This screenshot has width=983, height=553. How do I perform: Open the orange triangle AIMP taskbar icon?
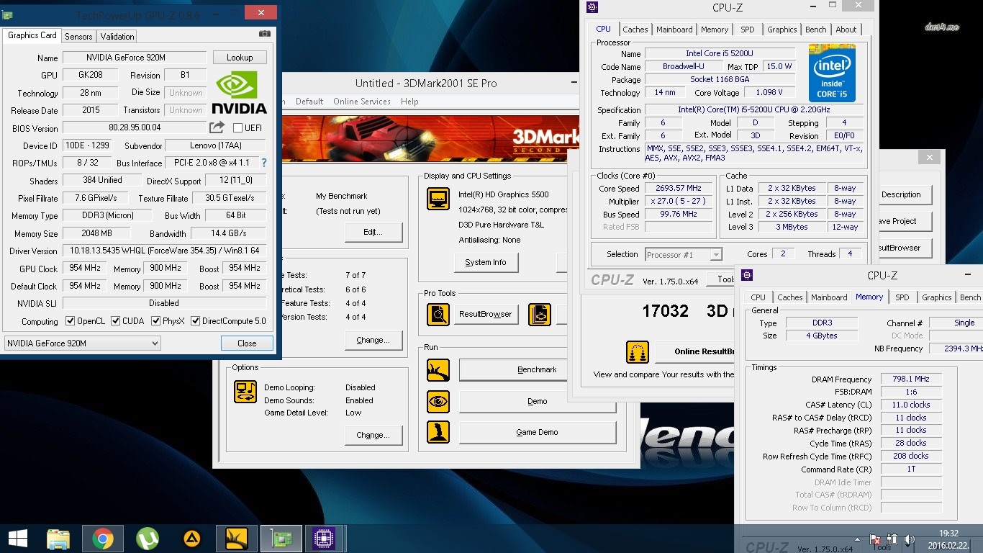click(x=191, y=539)
